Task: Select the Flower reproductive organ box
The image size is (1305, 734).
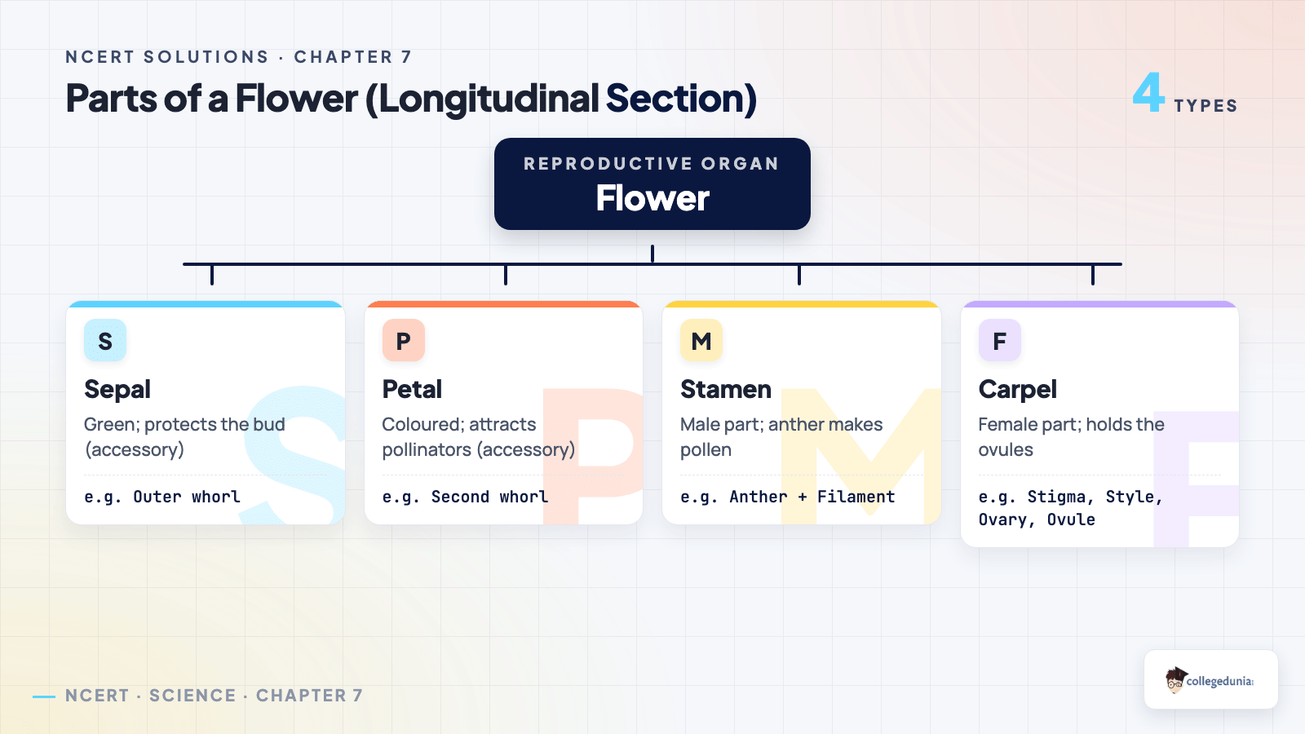Action: (x=652, y=184)
